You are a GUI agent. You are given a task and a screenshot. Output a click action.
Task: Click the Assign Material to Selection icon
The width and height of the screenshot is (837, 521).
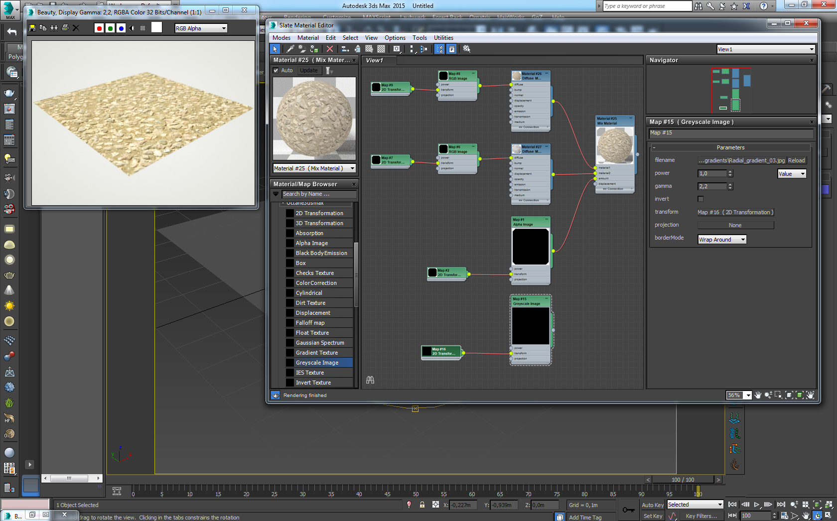pyautogui.click(x=314, y=49)
